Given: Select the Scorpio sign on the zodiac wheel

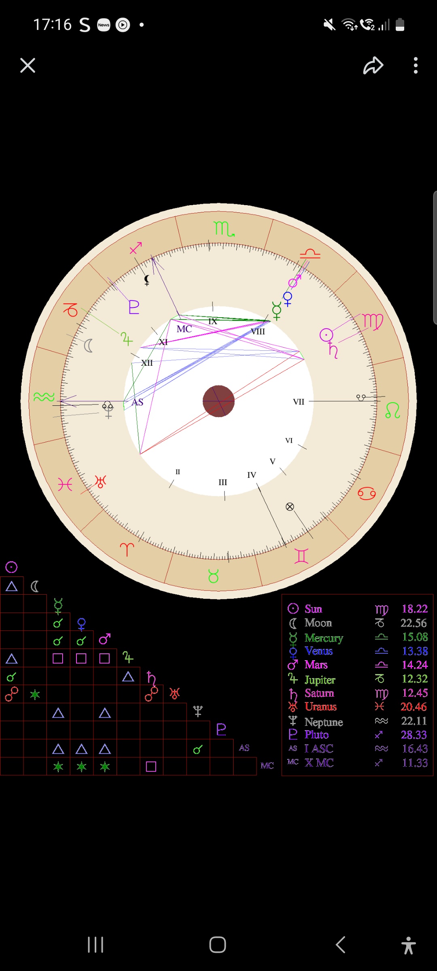Looking at the screenshot, I should (224, 229).
